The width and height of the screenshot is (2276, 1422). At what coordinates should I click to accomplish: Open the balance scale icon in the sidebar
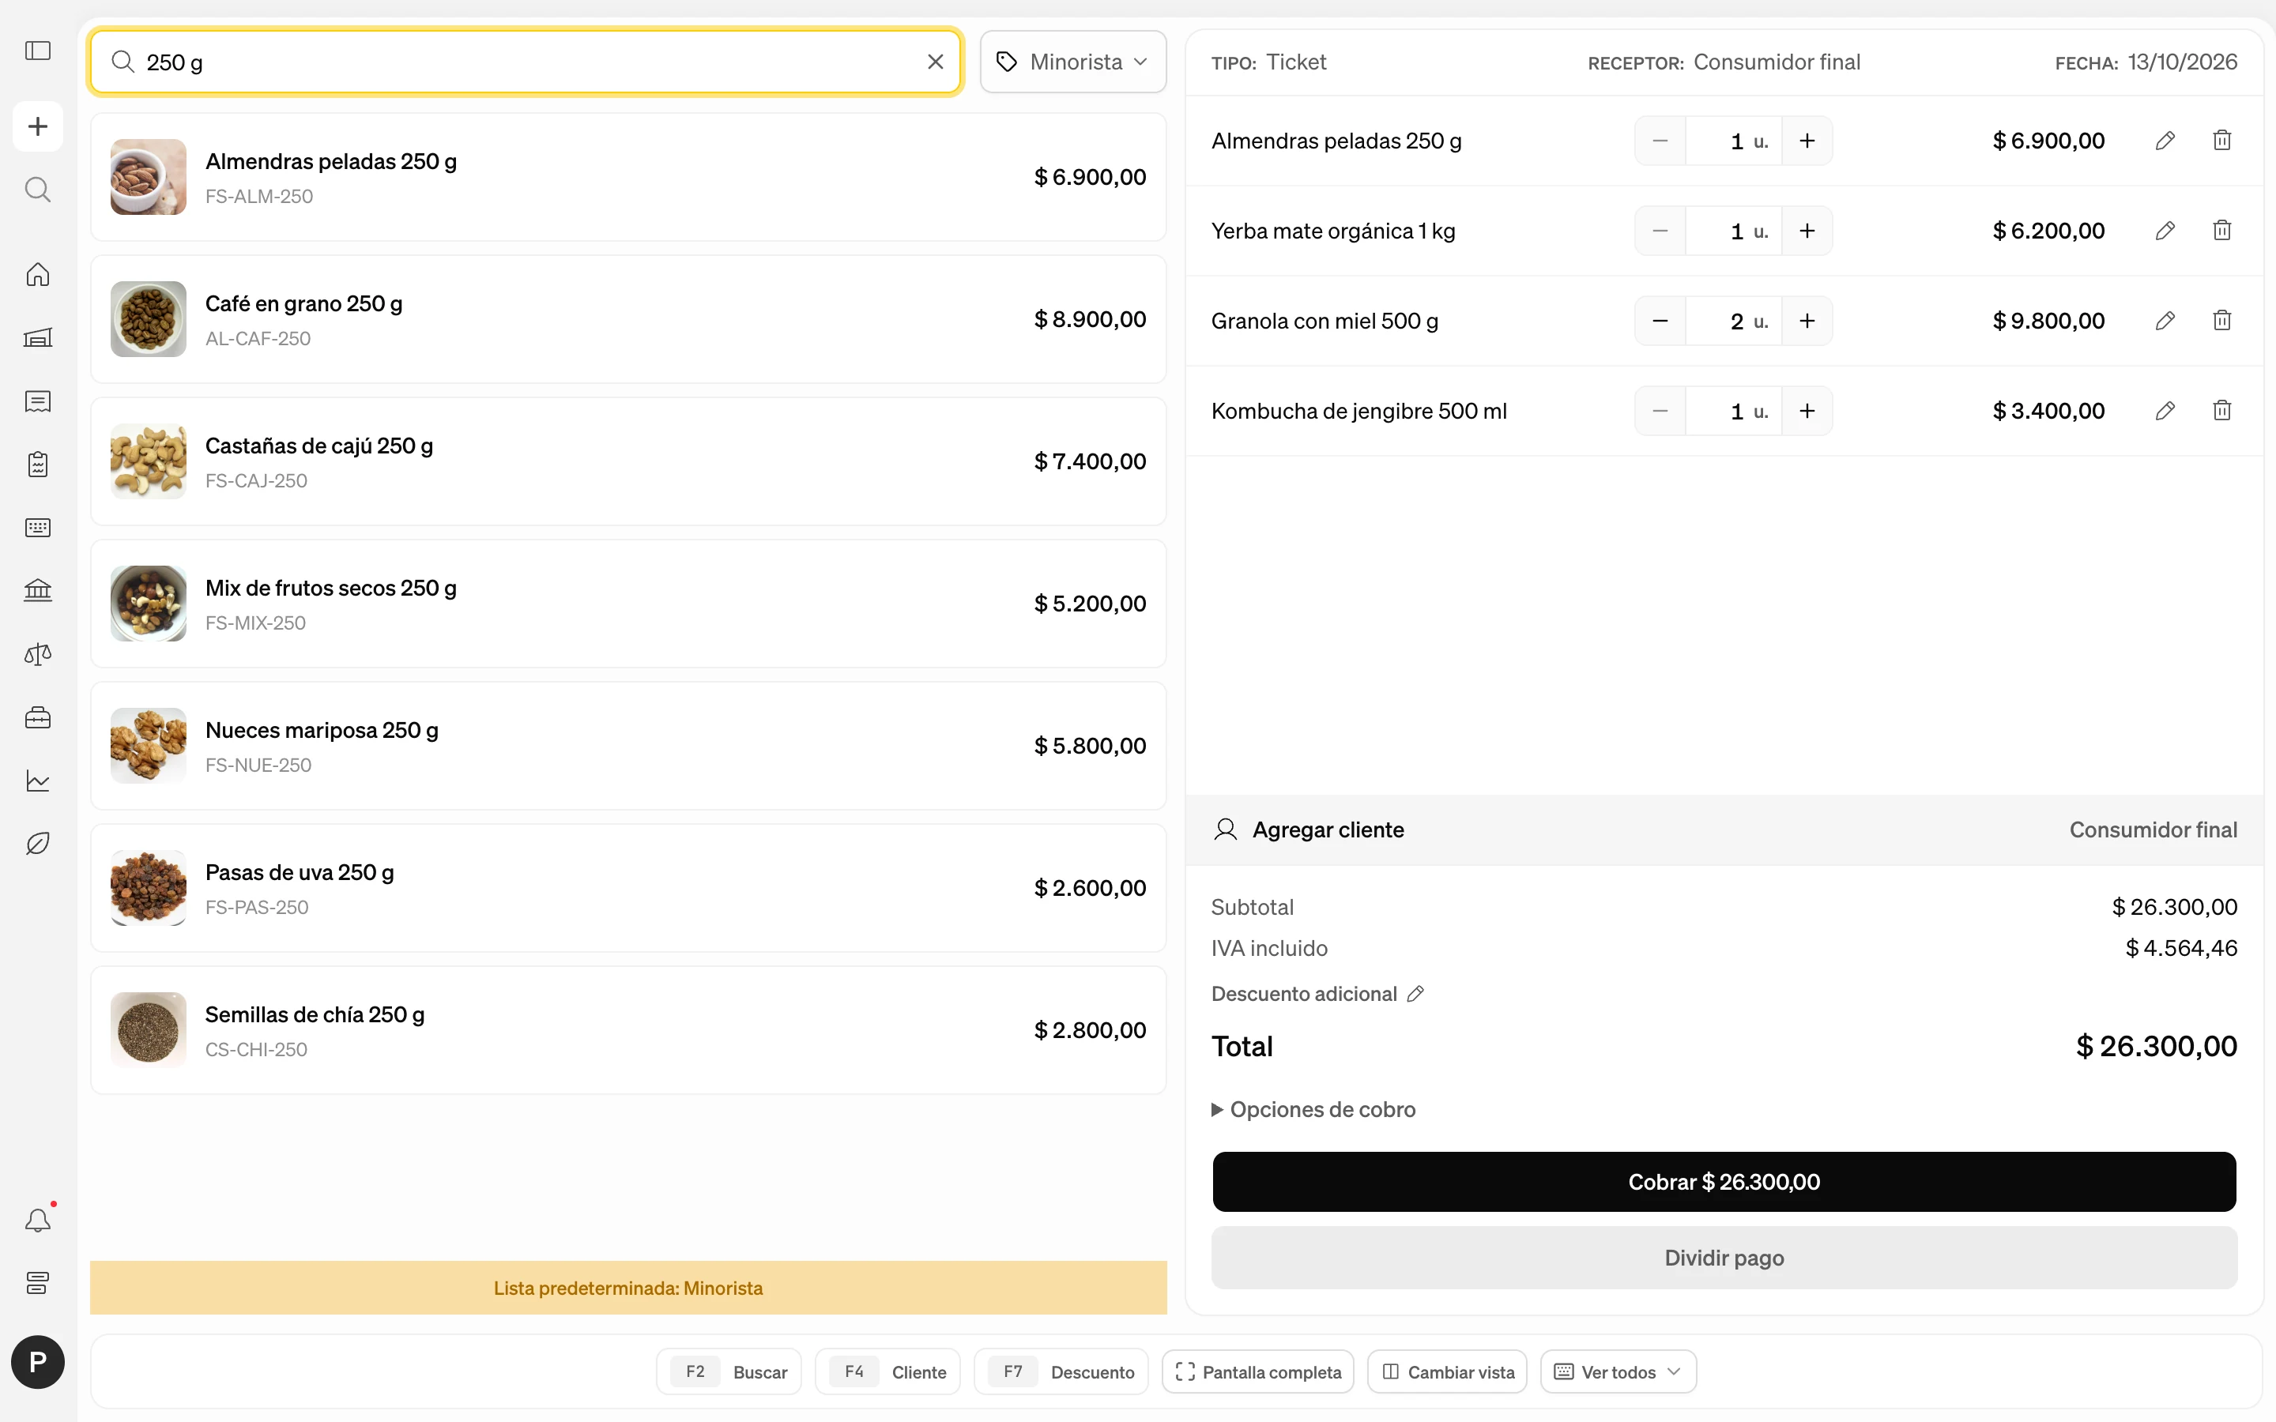38,655
